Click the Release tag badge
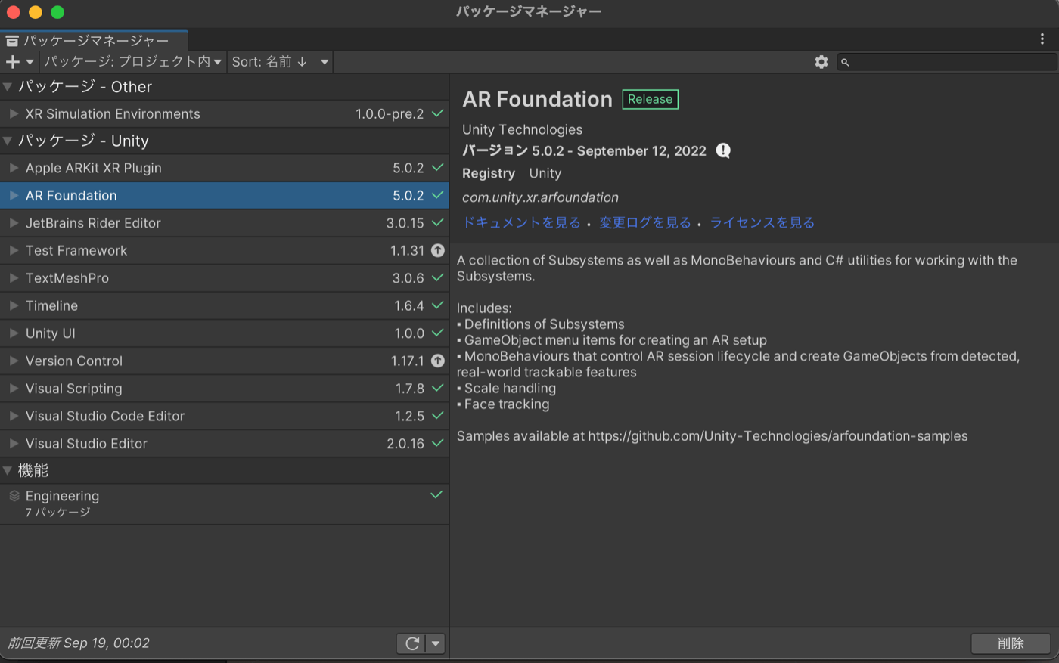The width and height of the screenshot is (1059, 663). (x=650, y=99)
